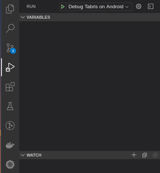Image resolution: width=160 pixels, height=173 pixels.
Task: Open the Extensions view blocks icon
Action: coord(10,87)
